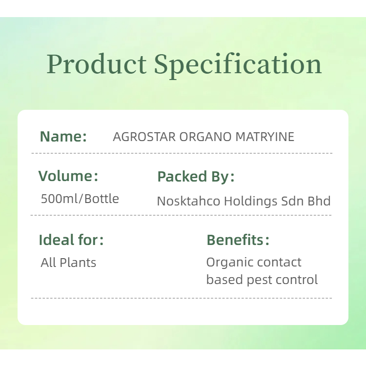This screenshot has width=366, height=366.
Task: Click the Benefits label
Action: tap(238, 240)
